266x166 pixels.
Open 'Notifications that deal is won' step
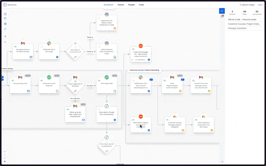click(141, 86)
